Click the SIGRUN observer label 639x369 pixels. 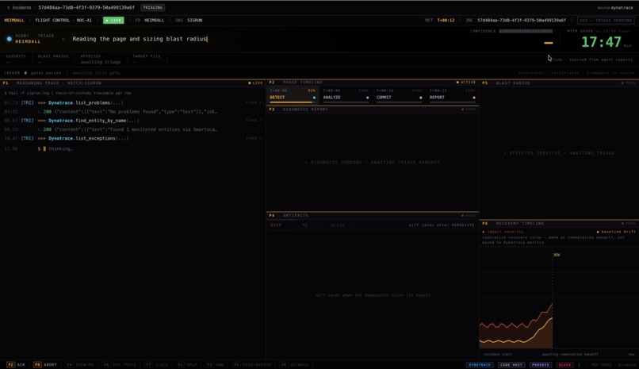click(x=195, y=20)
